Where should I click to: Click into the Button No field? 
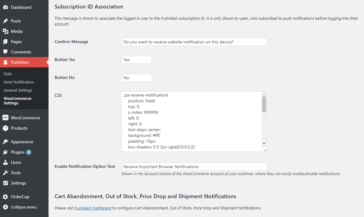coord(136,78)
